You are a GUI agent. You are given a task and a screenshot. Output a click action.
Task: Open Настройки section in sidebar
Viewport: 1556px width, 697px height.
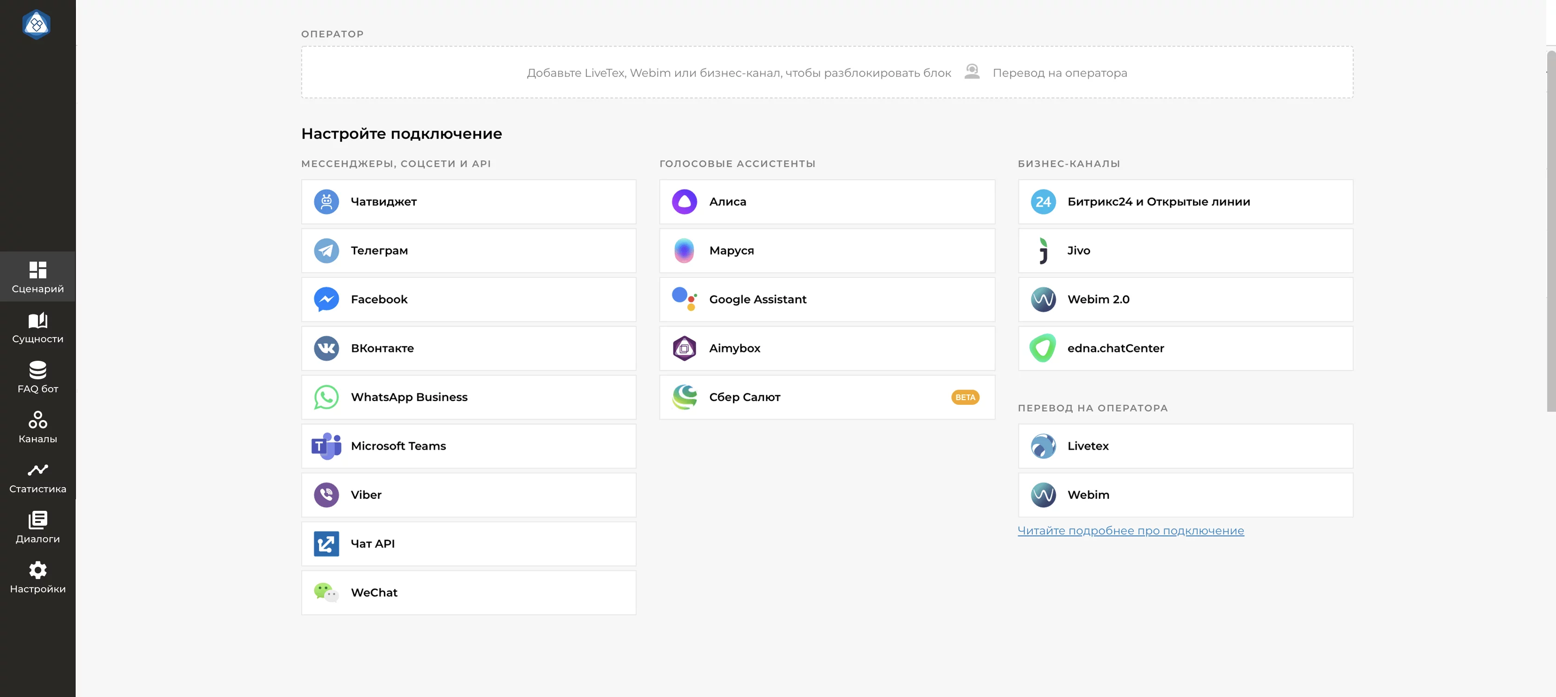click(38, 576)
